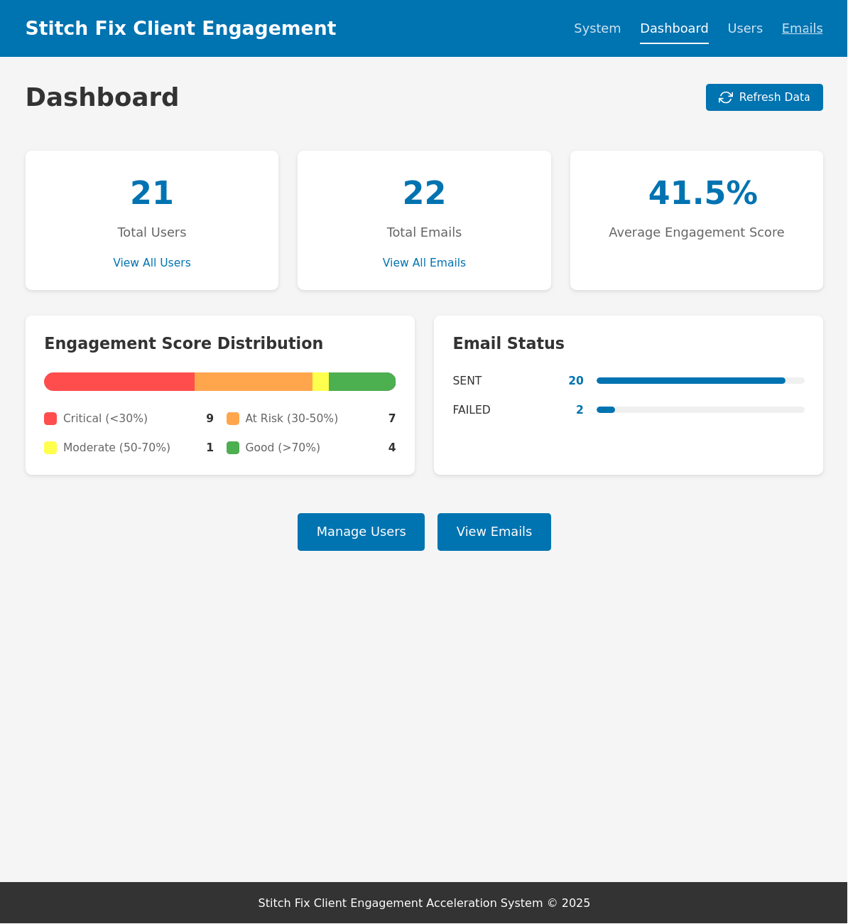Click the Critical count of 9
Viewport: 848px width, 924px height.
click(x=210, y=419)
